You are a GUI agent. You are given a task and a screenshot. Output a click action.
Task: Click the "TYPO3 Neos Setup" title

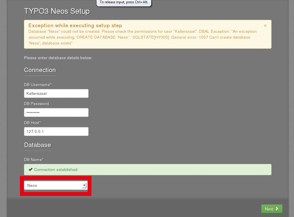point(57,11)
